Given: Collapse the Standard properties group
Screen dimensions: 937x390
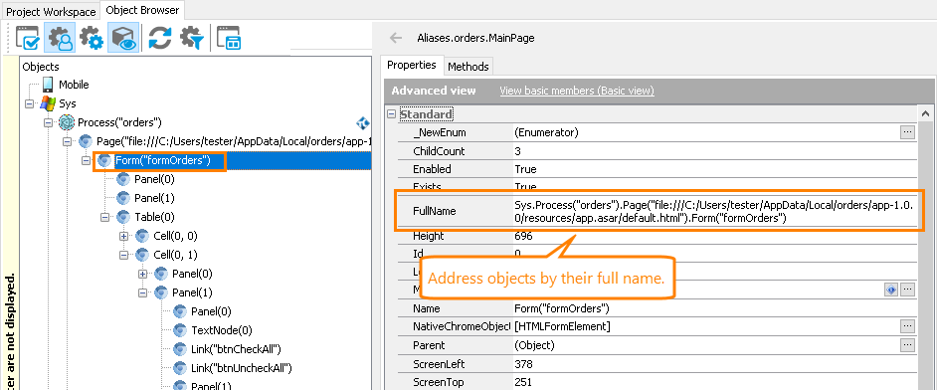Looking at the screenshot, I should click(x=392, y=113).
